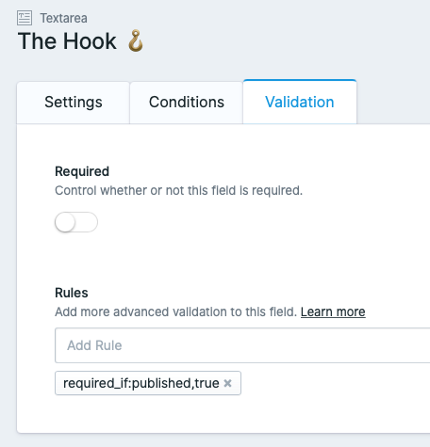
Task: Click the Required heading label
Action: 82,171
